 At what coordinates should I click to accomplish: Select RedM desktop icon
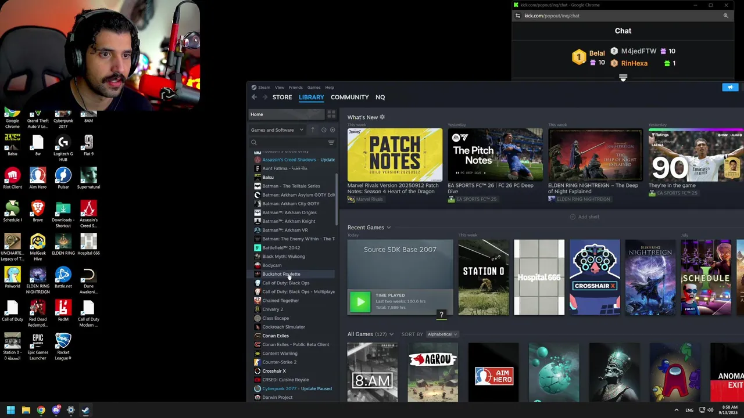coord(63,311)
